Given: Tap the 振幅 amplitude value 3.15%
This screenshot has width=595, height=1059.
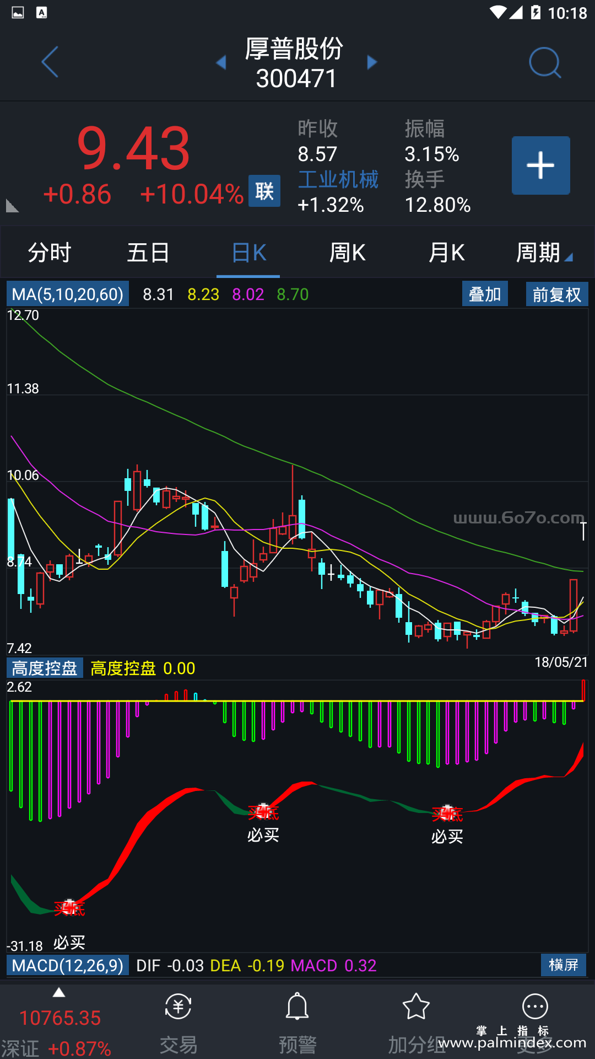Looking at the screenshot, I should [432, 154].
